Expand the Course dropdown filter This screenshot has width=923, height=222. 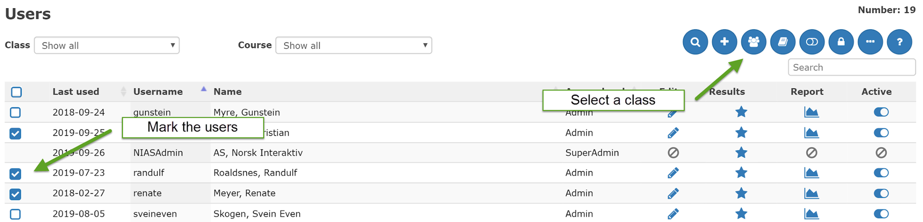353,46
